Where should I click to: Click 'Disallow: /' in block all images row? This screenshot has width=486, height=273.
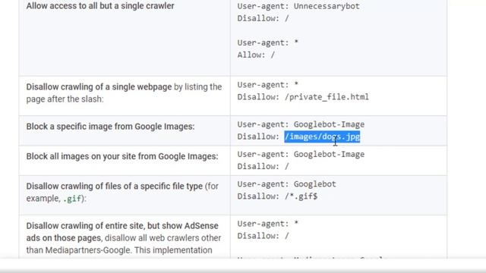coord(264,167)
